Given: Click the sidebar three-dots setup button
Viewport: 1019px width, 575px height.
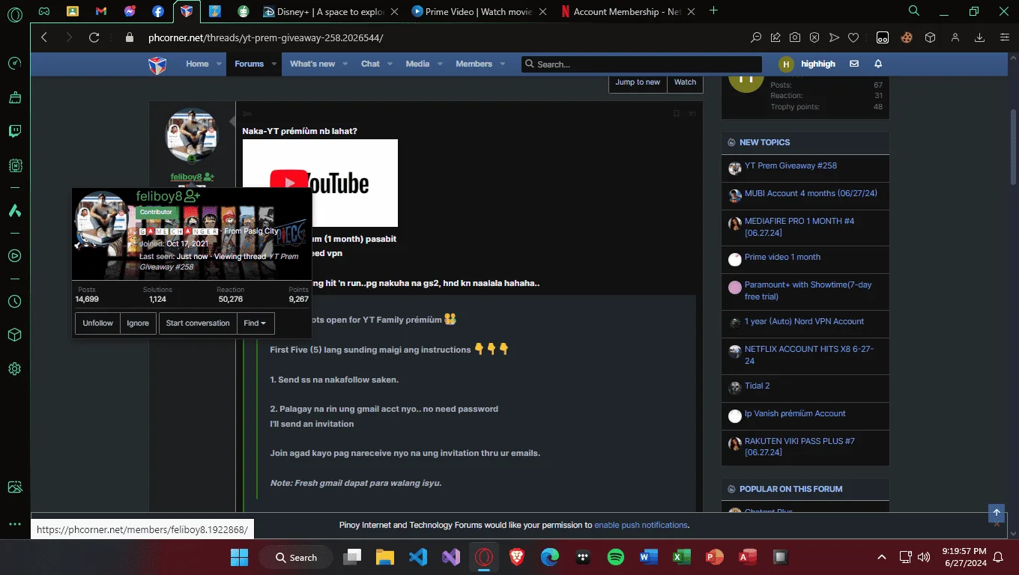Looking at the screenshot, I should point(15,524).
